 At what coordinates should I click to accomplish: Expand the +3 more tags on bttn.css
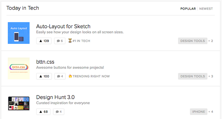coord(211,76)
